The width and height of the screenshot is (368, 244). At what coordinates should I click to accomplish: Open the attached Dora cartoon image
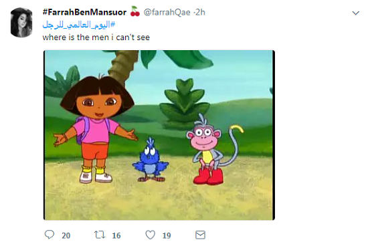tap(159, 135)
